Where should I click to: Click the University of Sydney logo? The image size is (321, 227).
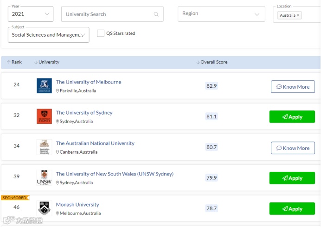click(x=44, y=117)
